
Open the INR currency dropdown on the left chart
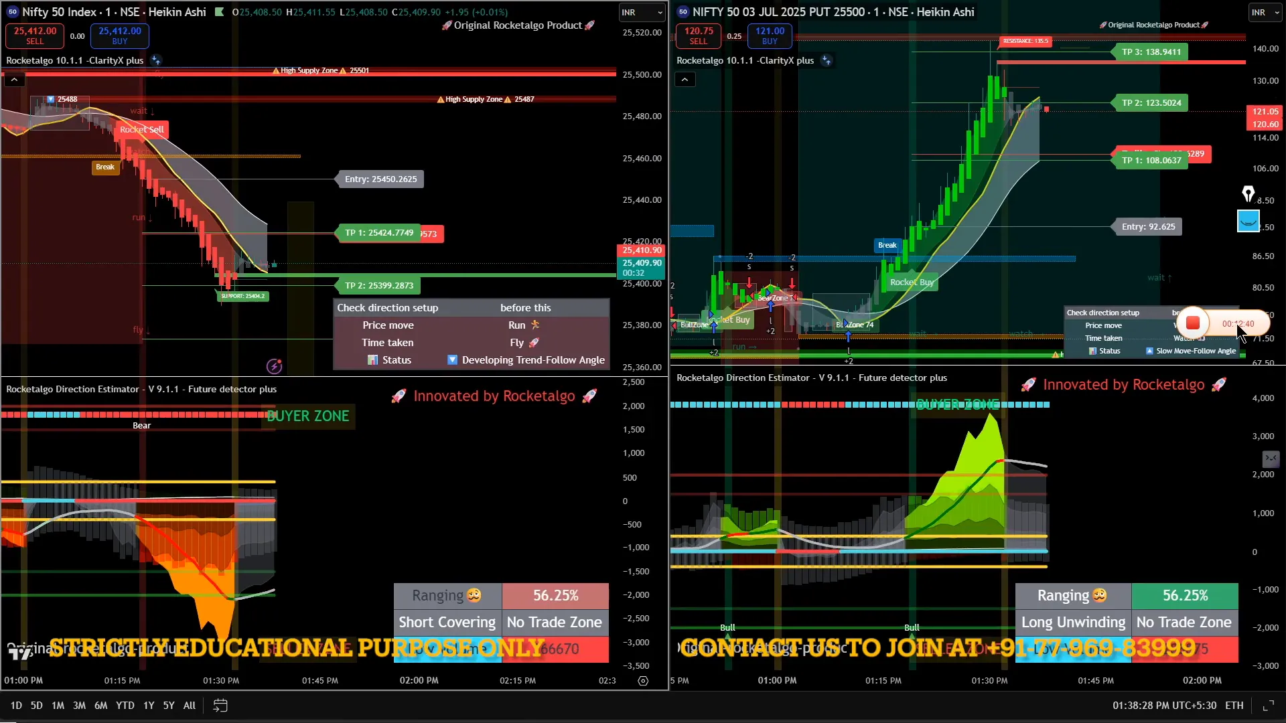(642, 12)
